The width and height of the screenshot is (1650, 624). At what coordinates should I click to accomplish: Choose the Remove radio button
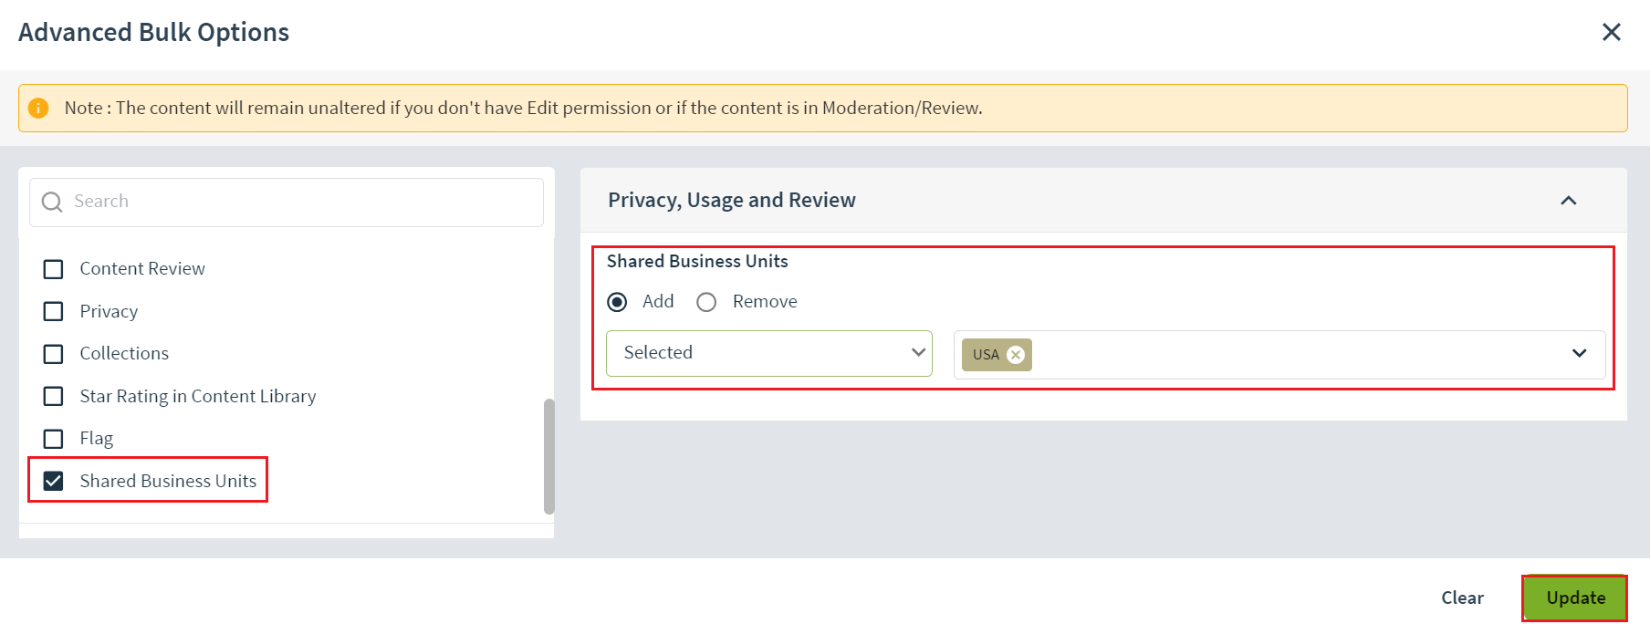(x=706, y=302)
